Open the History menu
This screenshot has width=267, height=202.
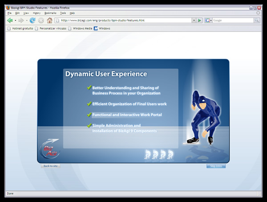click(36, 13)
